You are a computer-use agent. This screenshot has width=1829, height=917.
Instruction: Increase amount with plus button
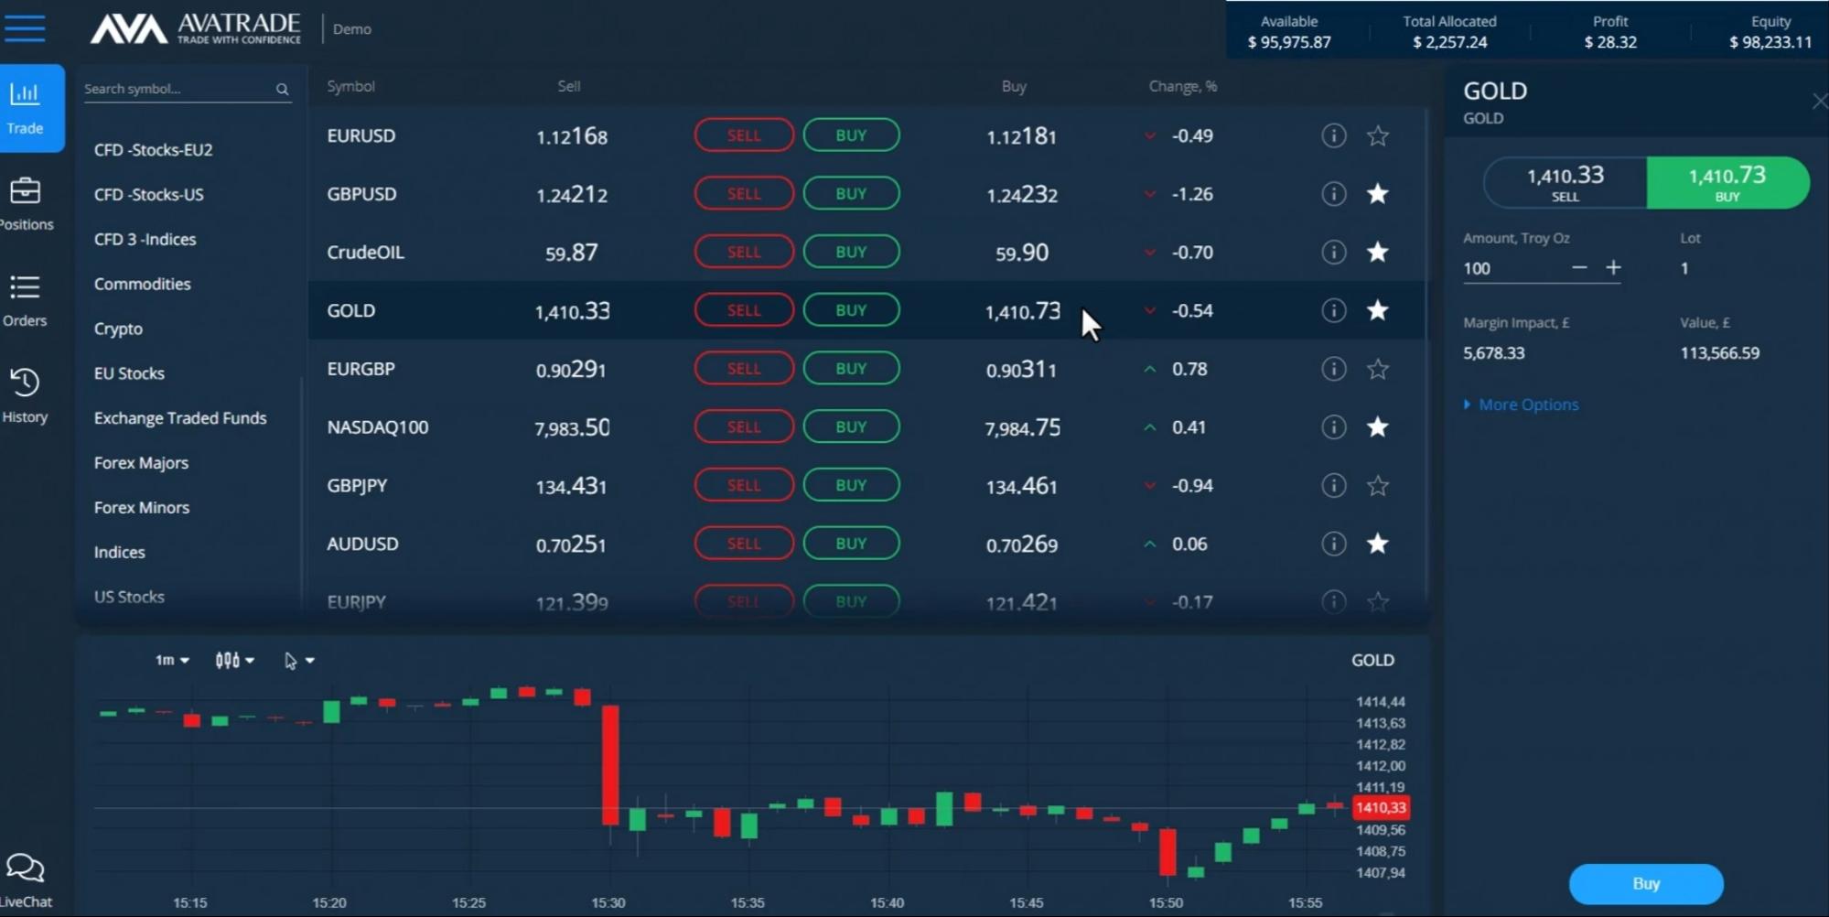pos(1613,267)
